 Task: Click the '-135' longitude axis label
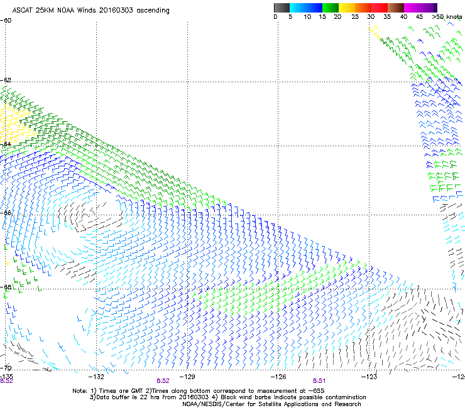pos(6,377)
